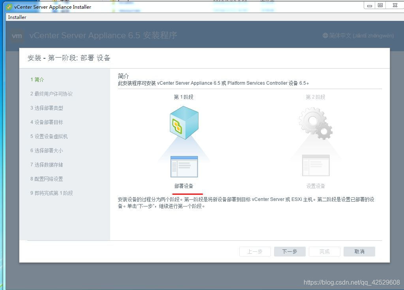Click the 下一步 (Next) button
The height and width of the screenshot is (290, 404).
coord(289,251)
